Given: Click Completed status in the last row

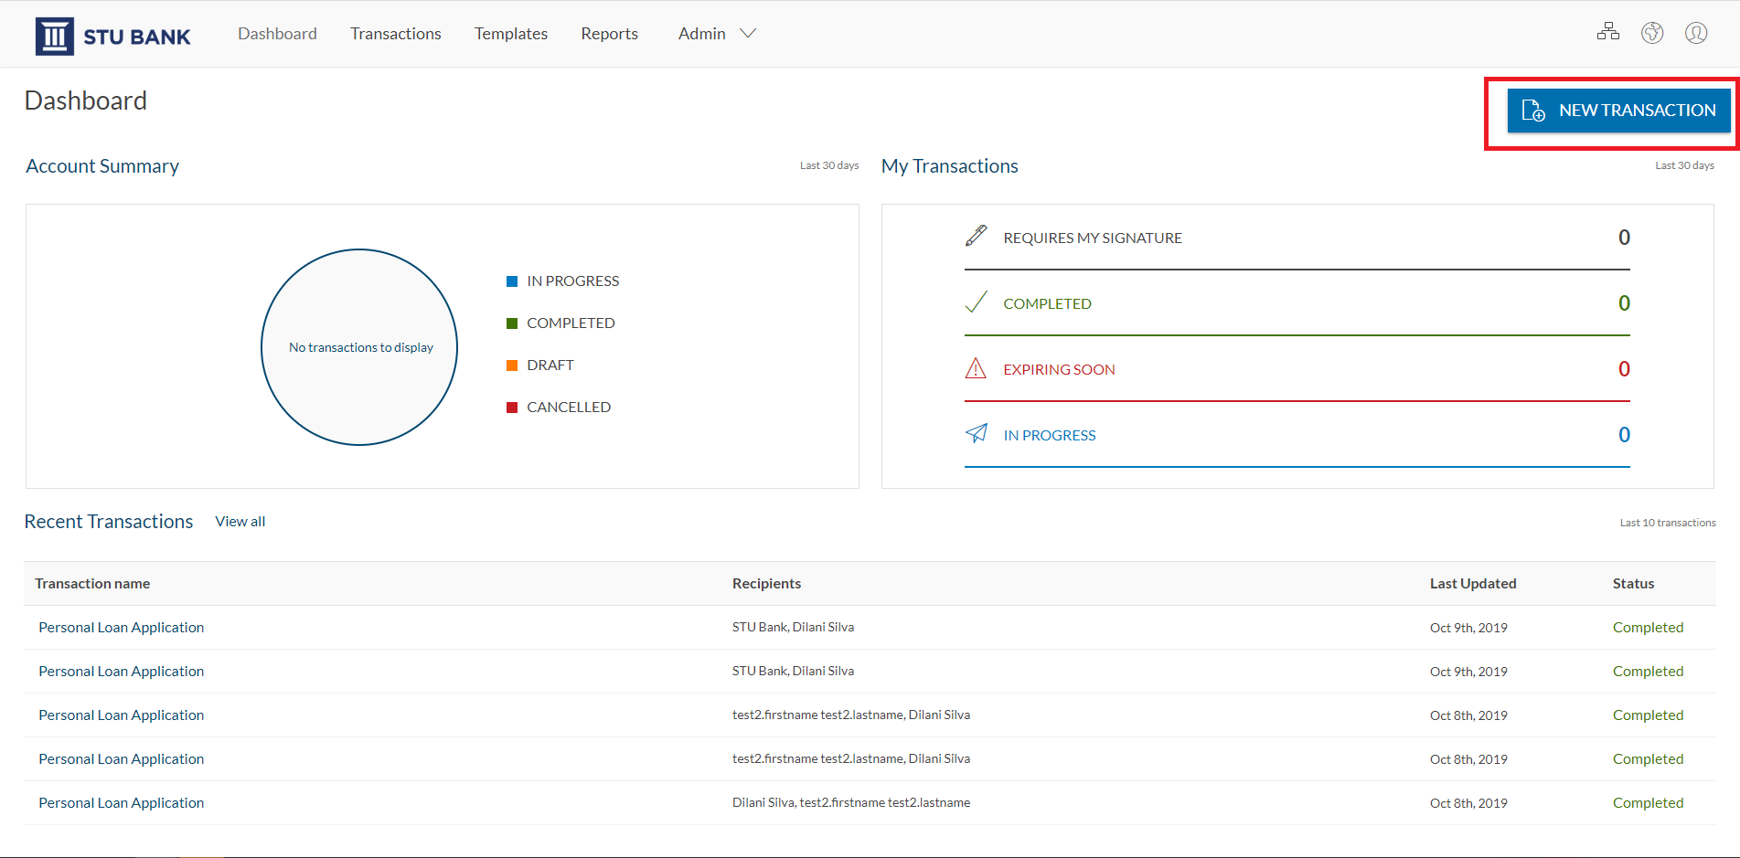Looking at the screenshot, I should (x=1648, y=803).
